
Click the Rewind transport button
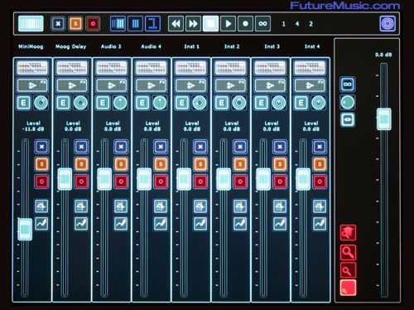click(x=176, y=24)
